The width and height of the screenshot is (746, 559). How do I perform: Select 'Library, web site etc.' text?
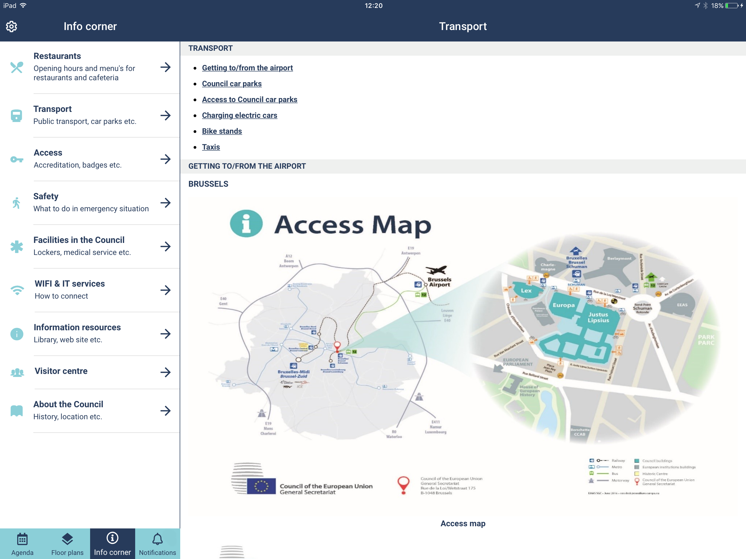68,340
